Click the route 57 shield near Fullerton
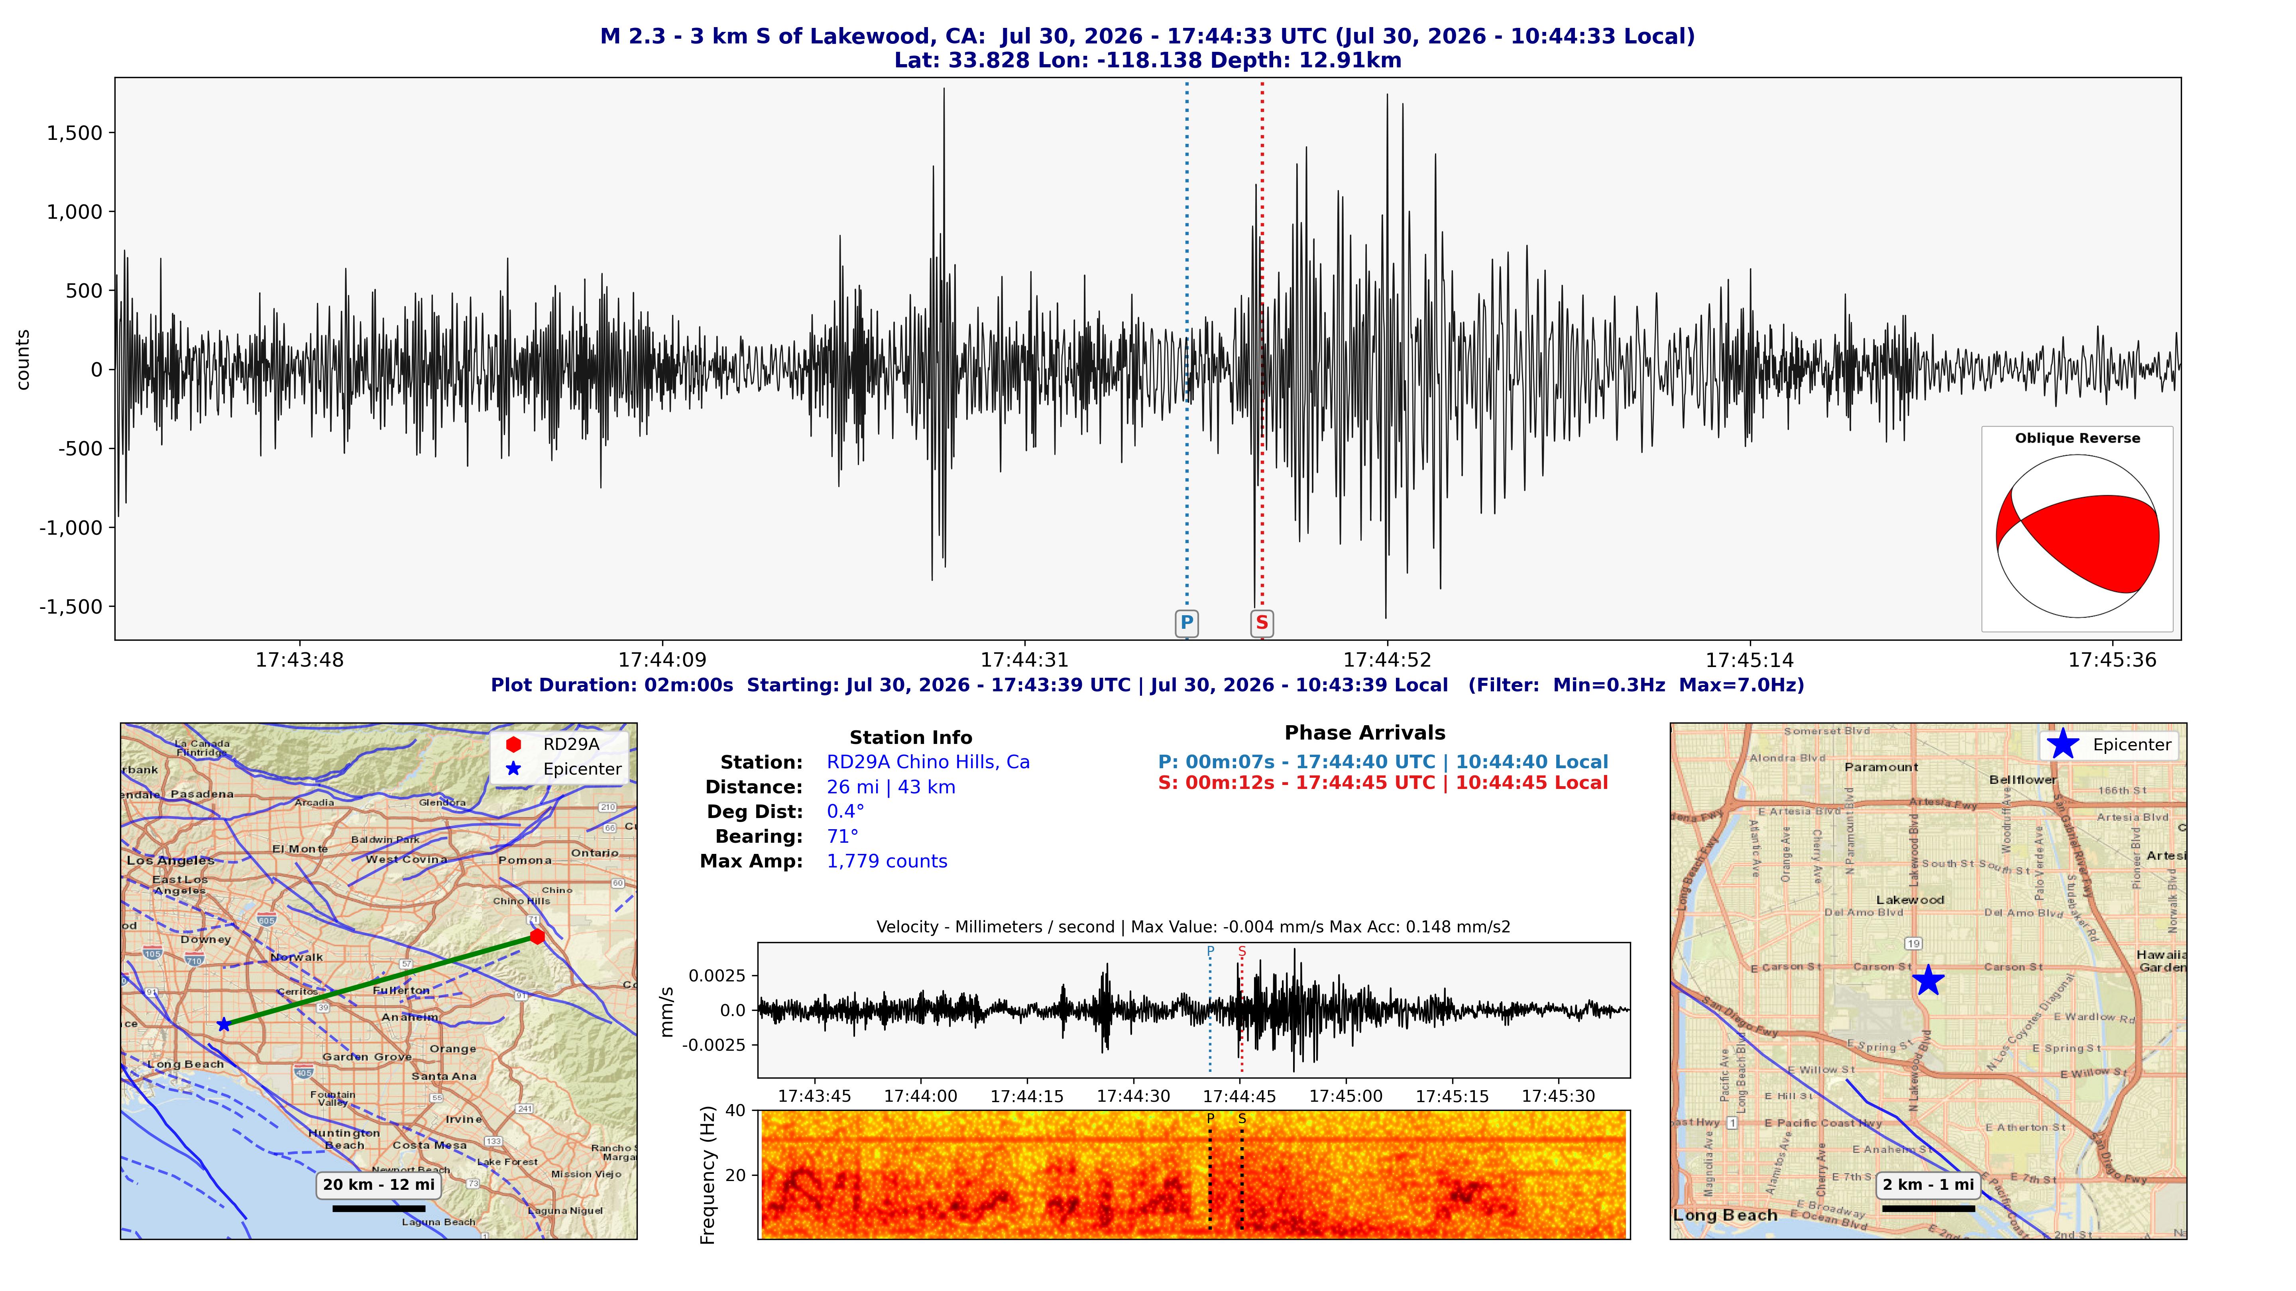Screen dimensions: 2296x1291 (x=407, y=964)
